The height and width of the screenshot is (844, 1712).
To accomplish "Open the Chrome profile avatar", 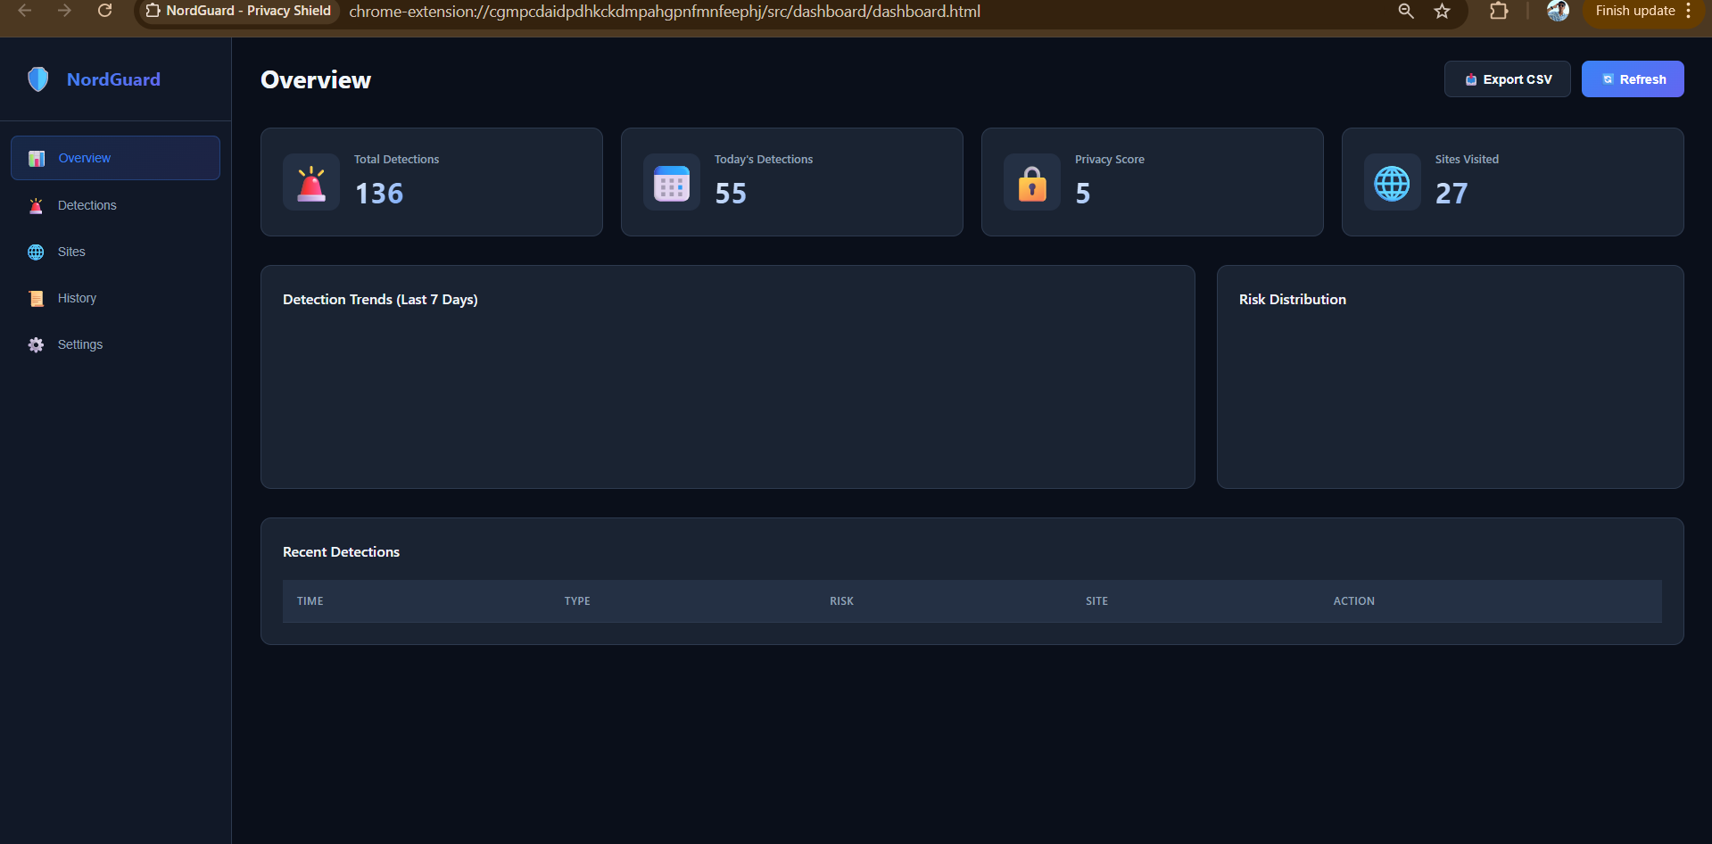I will [x=1558, y=11].
